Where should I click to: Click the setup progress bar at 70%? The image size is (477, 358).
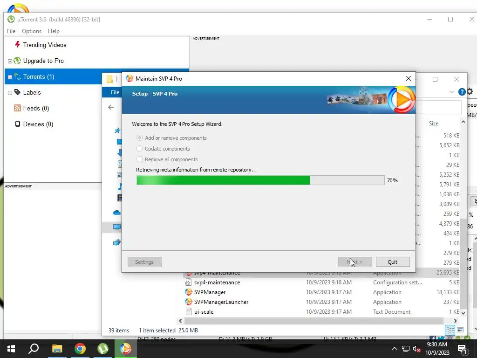click(x=260, y=180)
